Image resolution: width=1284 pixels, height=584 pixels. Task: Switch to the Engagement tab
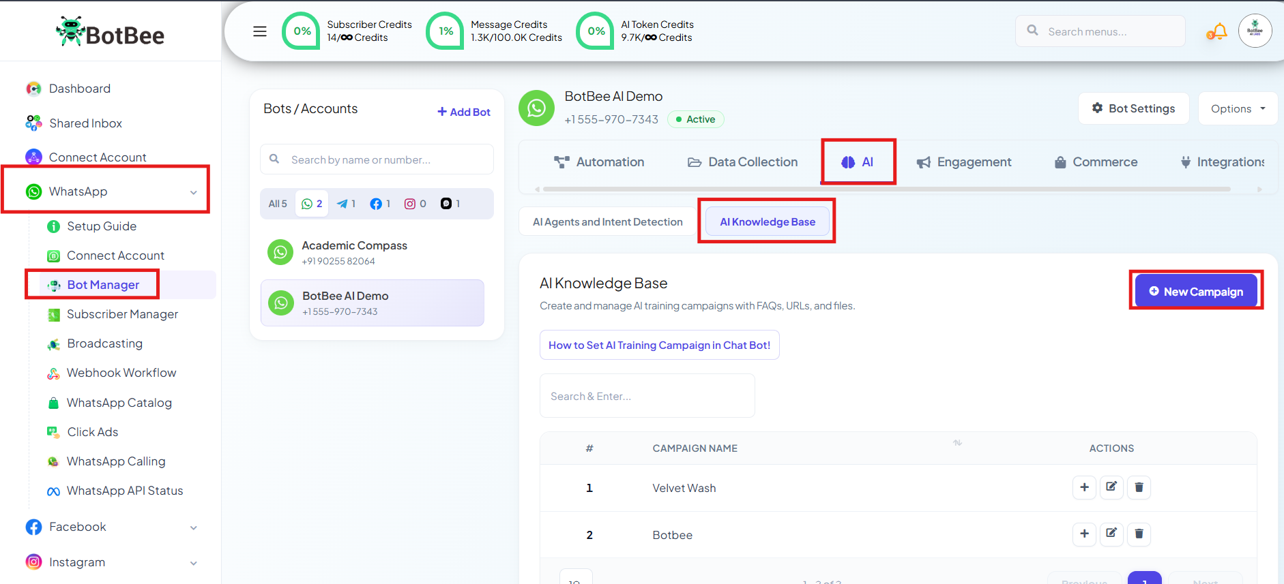964,162
